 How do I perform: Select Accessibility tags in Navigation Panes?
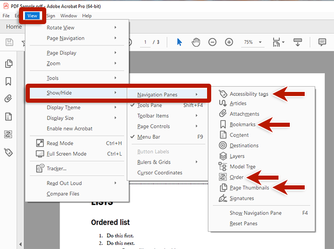249,94
